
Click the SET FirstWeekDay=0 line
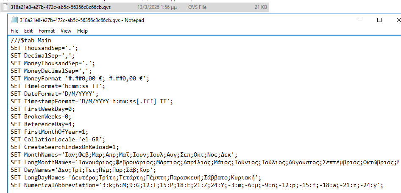[x=42, y=109]
